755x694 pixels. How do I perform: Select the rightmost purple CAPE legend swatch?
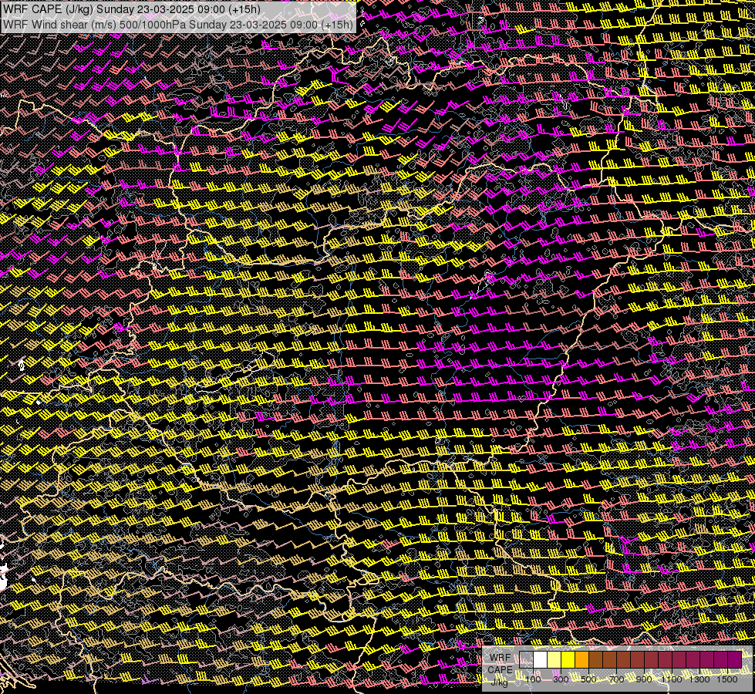pos(734,659)
